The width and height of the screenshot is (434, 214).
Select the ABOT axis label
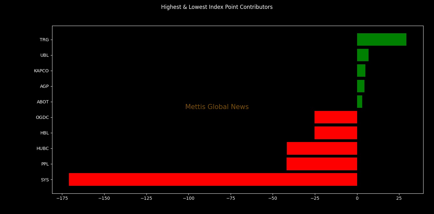coord(43,102)
